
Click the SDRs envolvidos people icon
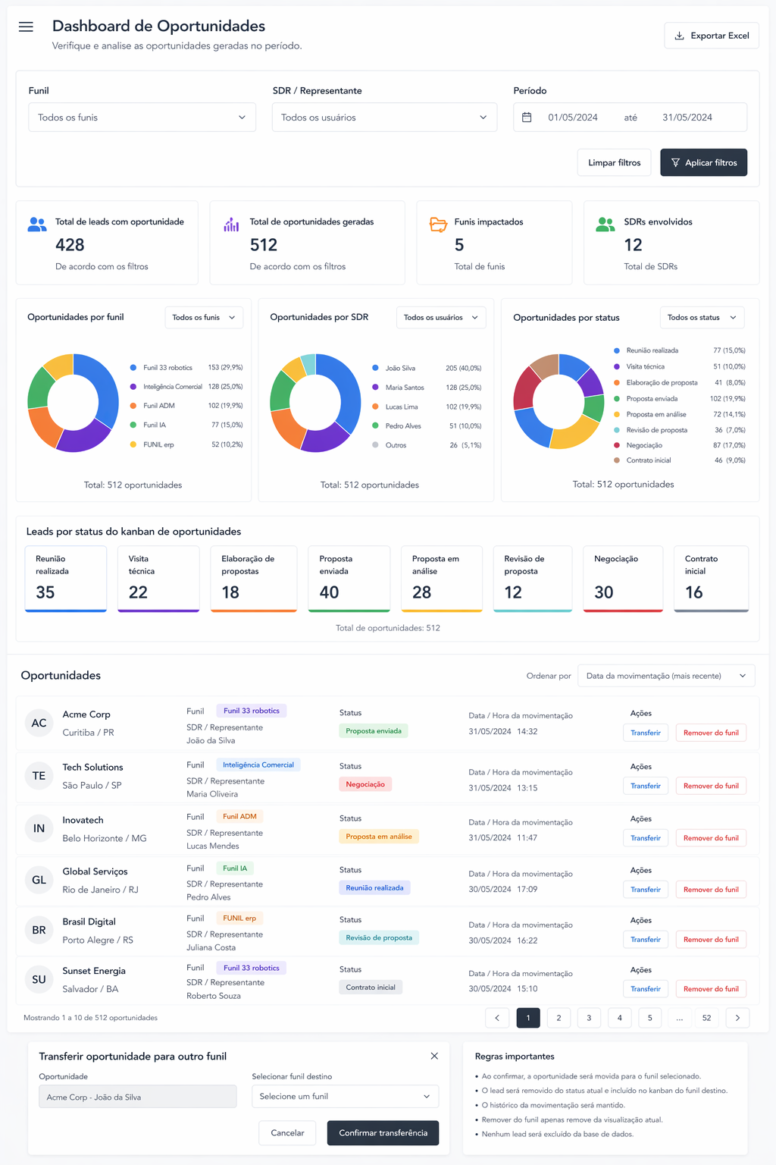(605, 225)
